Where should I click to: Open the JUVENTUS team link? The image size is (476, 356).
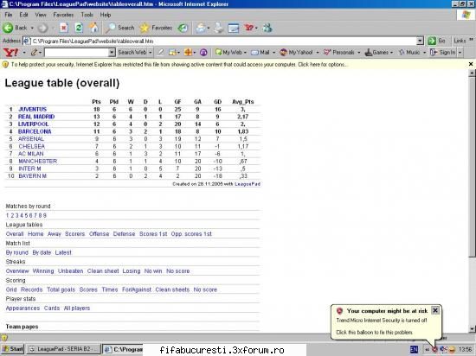(33, 109)
